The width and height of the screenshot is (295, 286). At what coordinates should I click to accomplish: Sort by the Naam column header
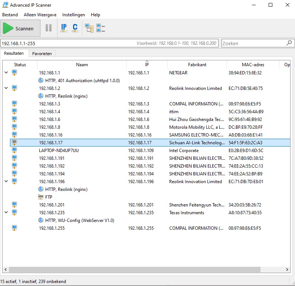coord(82,65)
